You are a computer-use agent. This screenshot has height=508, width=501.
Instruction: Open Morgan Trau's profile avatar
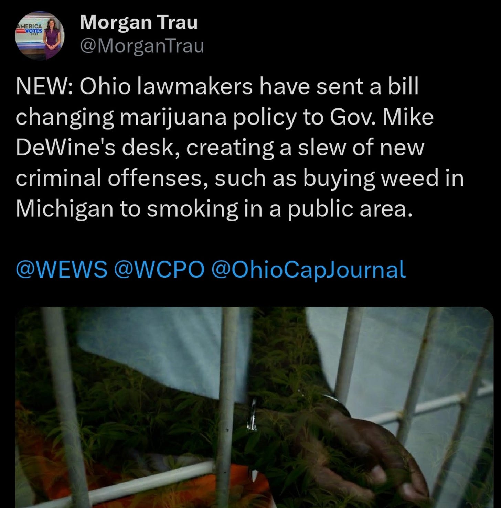click(x=40, y=36)
